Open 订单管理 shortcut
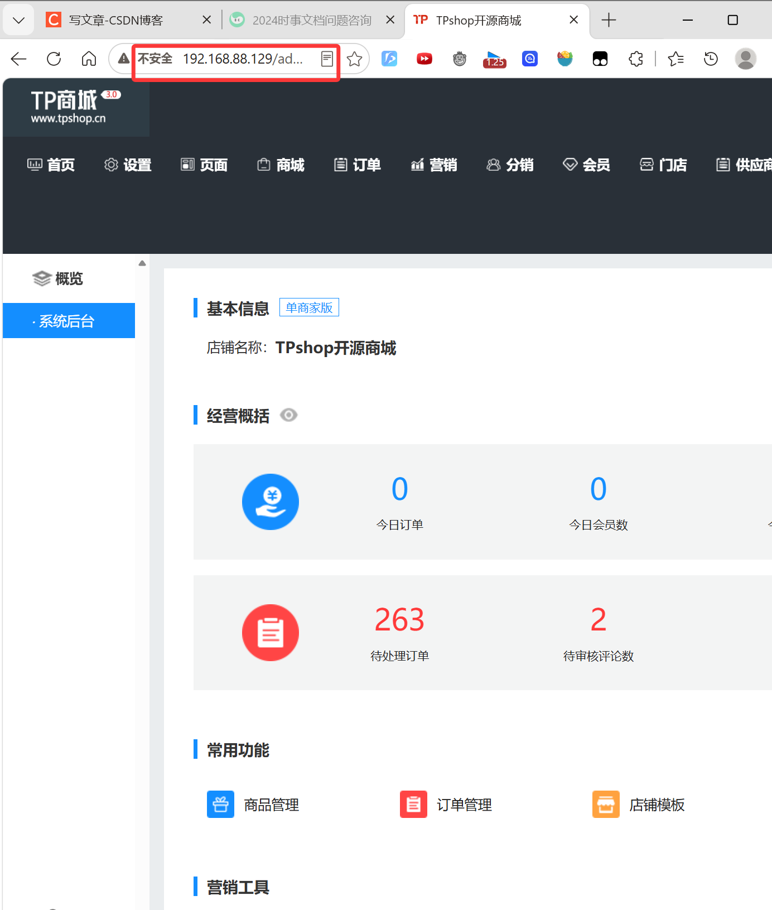The height and width of the screenshot is (910, 772). (x=446, y=805)
